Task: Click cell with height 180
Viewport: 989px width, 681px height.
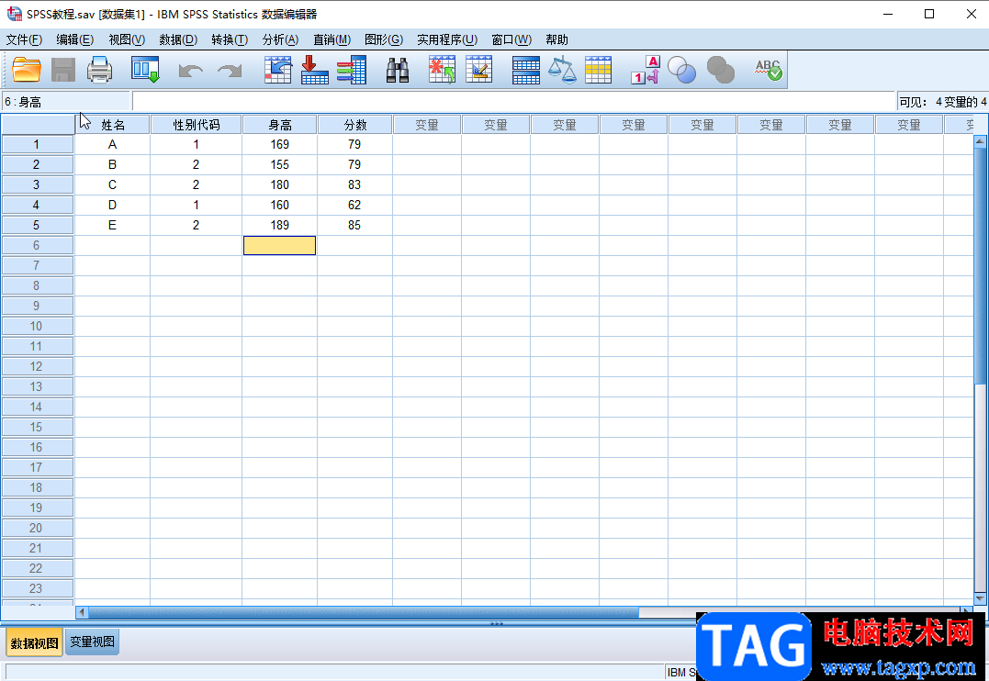Action: pyautogui.click(x=279, y=184)
